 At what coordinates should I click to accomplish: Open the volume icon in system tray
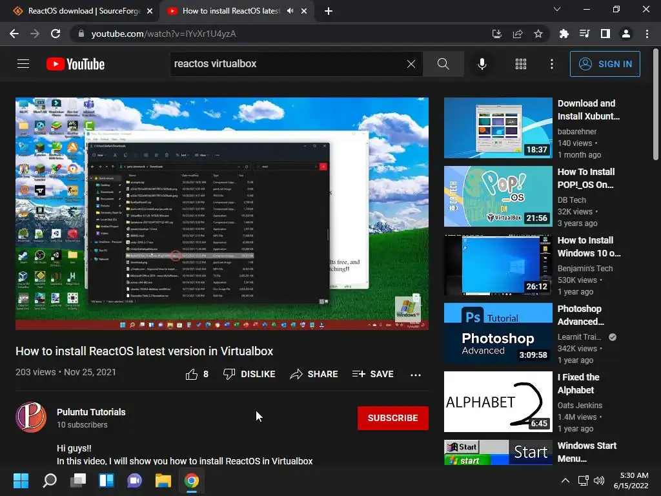coord(599,480)
